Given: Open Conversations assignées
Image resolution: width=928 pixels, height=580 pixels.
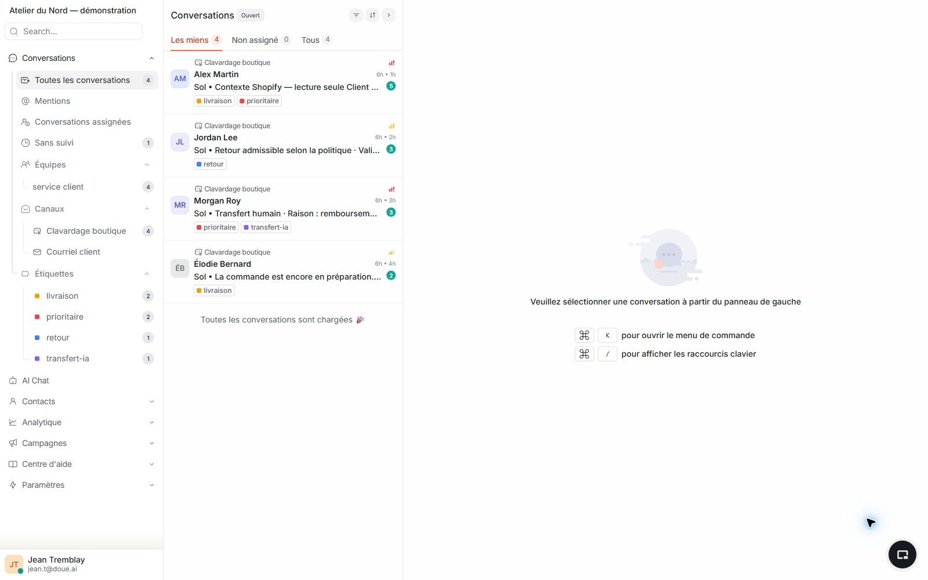Looking at the screenshot, I should point(87,122).
